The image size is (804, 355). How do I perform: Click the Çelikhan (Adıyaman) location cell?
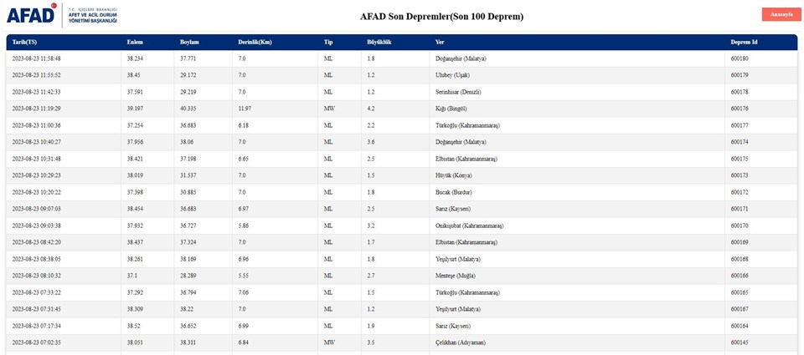click(x=460, y=342)
